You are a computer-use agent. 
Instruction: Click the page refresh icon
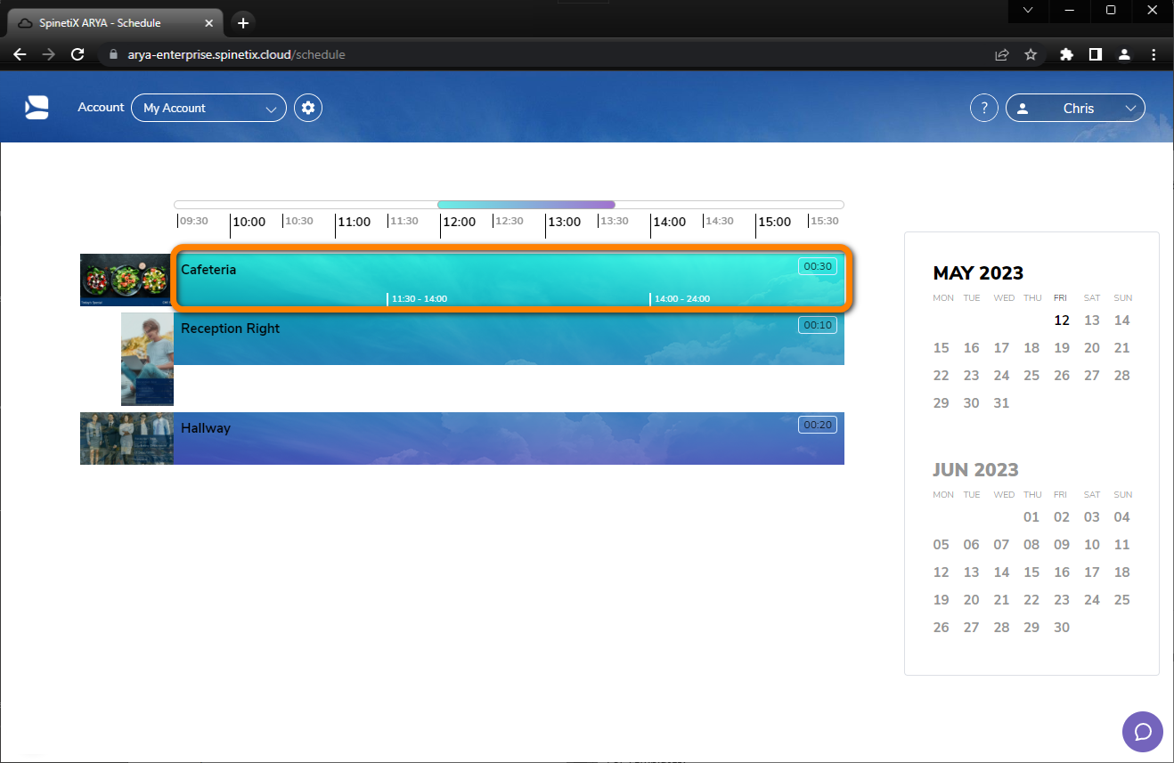(x=77, y=54)
